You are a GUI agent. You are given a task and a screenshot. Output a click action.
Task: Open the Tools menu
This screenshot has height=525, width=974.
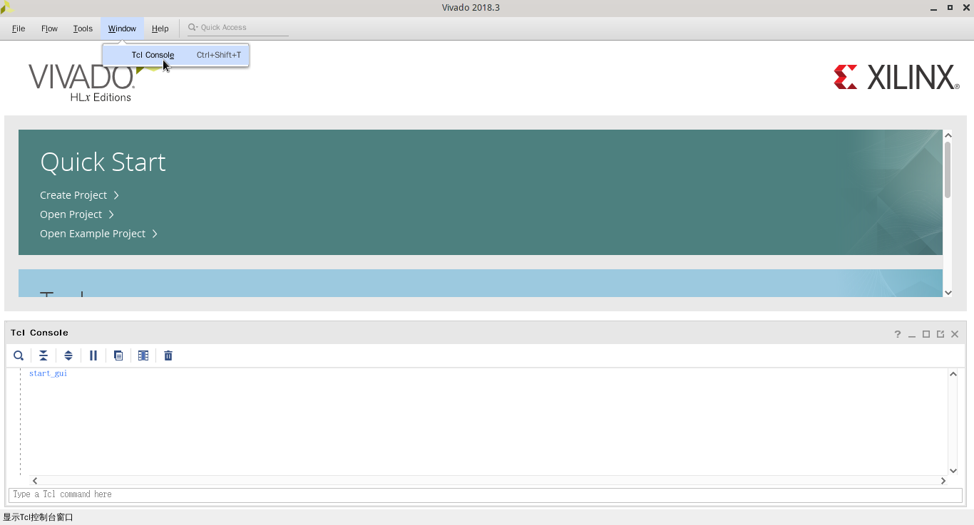pyautogui.click(x=83, y=28)
